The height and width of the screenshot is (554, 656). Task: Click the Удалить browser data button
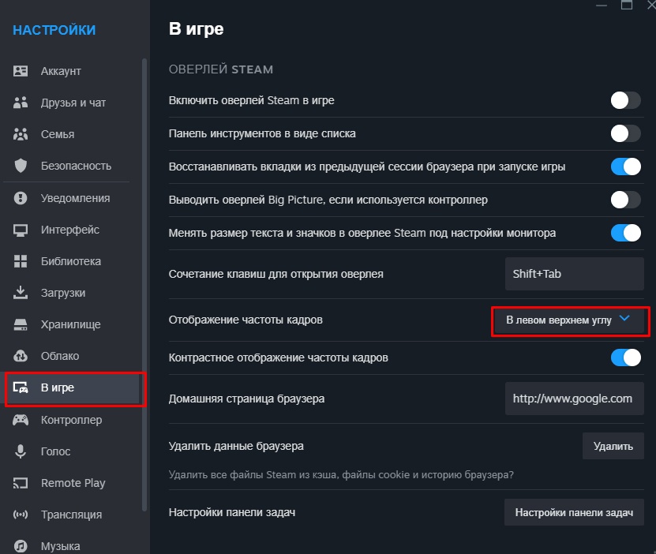coord(613,446)
